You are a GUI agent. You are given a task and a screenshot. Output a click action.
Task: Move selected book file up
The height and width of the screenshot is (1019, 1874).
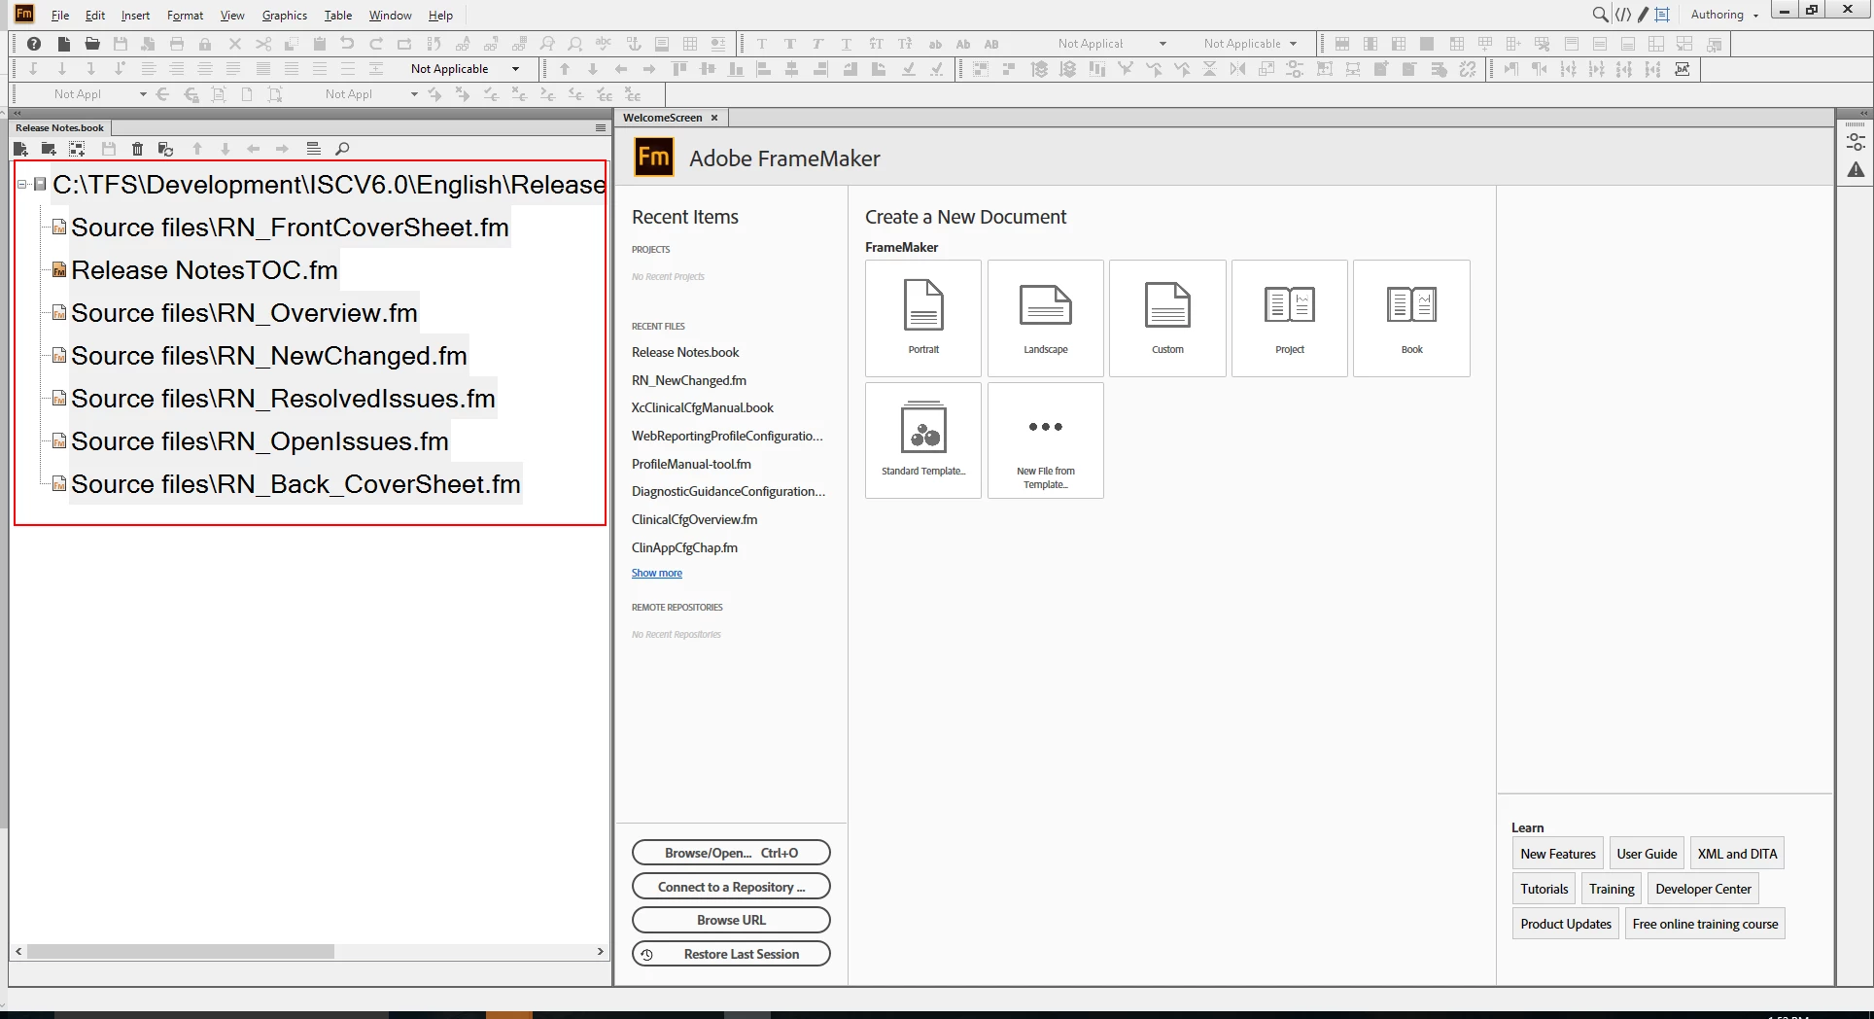pyautogui.click(x=197, y=149)
